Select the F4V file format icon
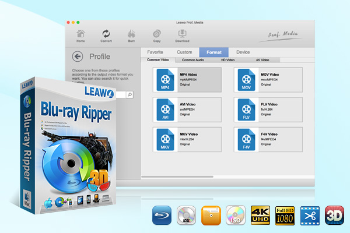The height and width of the screenshot is (233, 350). (x=246, y=139)
